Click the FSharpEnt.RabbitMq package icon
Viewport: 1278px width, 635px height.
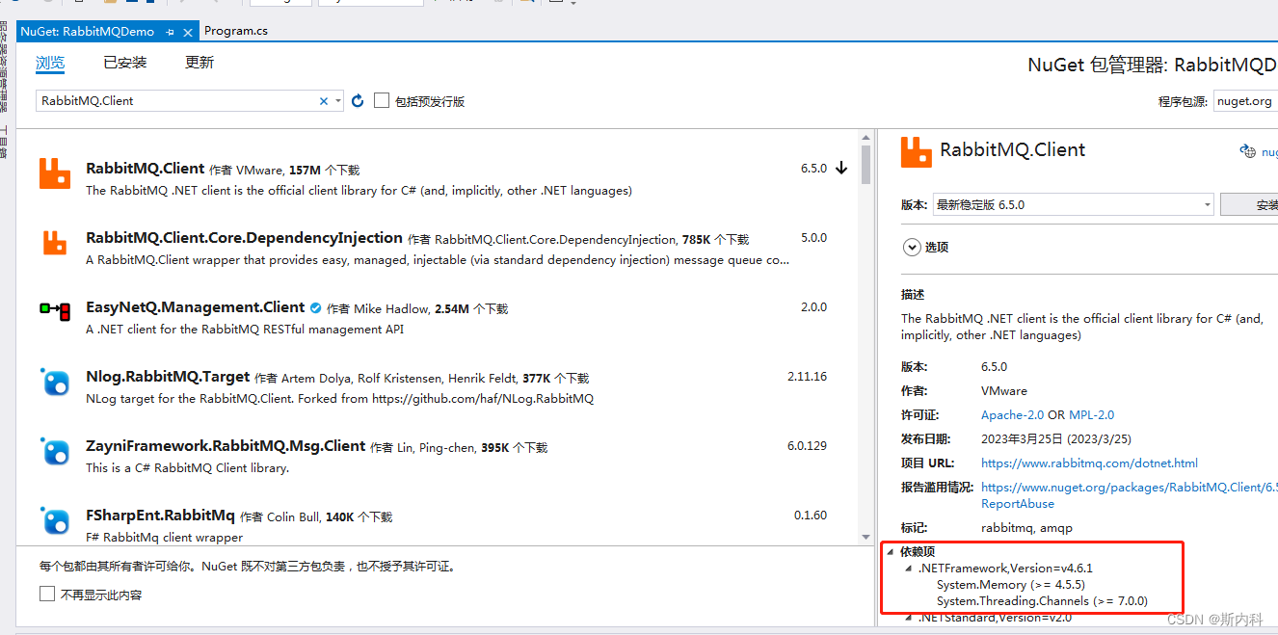point(55,520)
